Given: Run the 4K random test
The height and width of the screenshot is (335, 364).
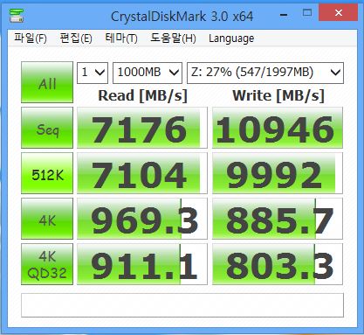Looking at the screenshot, I should (x=47, y=219).
